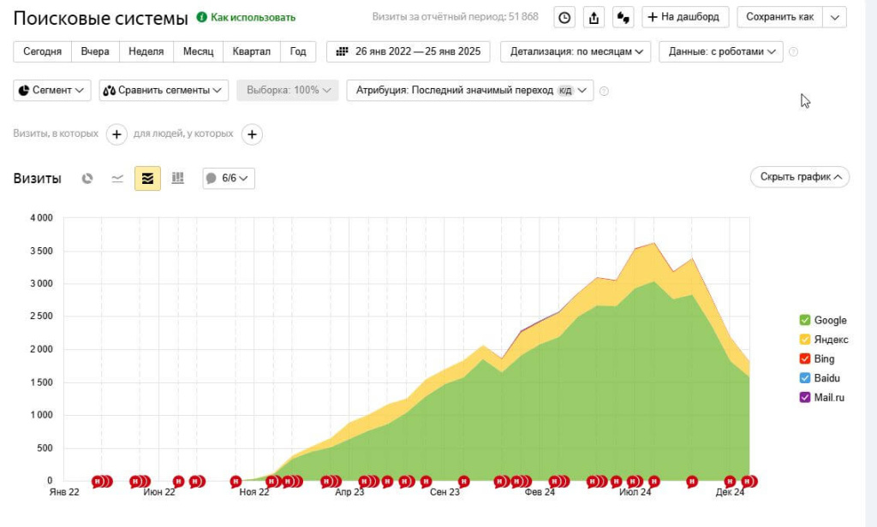The width and height of the screenshot is (877, 527).
Task: Select the Неделя period tab
Action: tap(146, 51)
